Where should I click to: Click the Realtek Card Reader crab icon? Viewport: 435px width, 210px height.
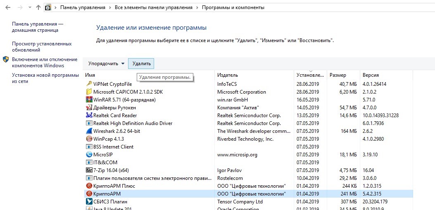click(89, 116)
